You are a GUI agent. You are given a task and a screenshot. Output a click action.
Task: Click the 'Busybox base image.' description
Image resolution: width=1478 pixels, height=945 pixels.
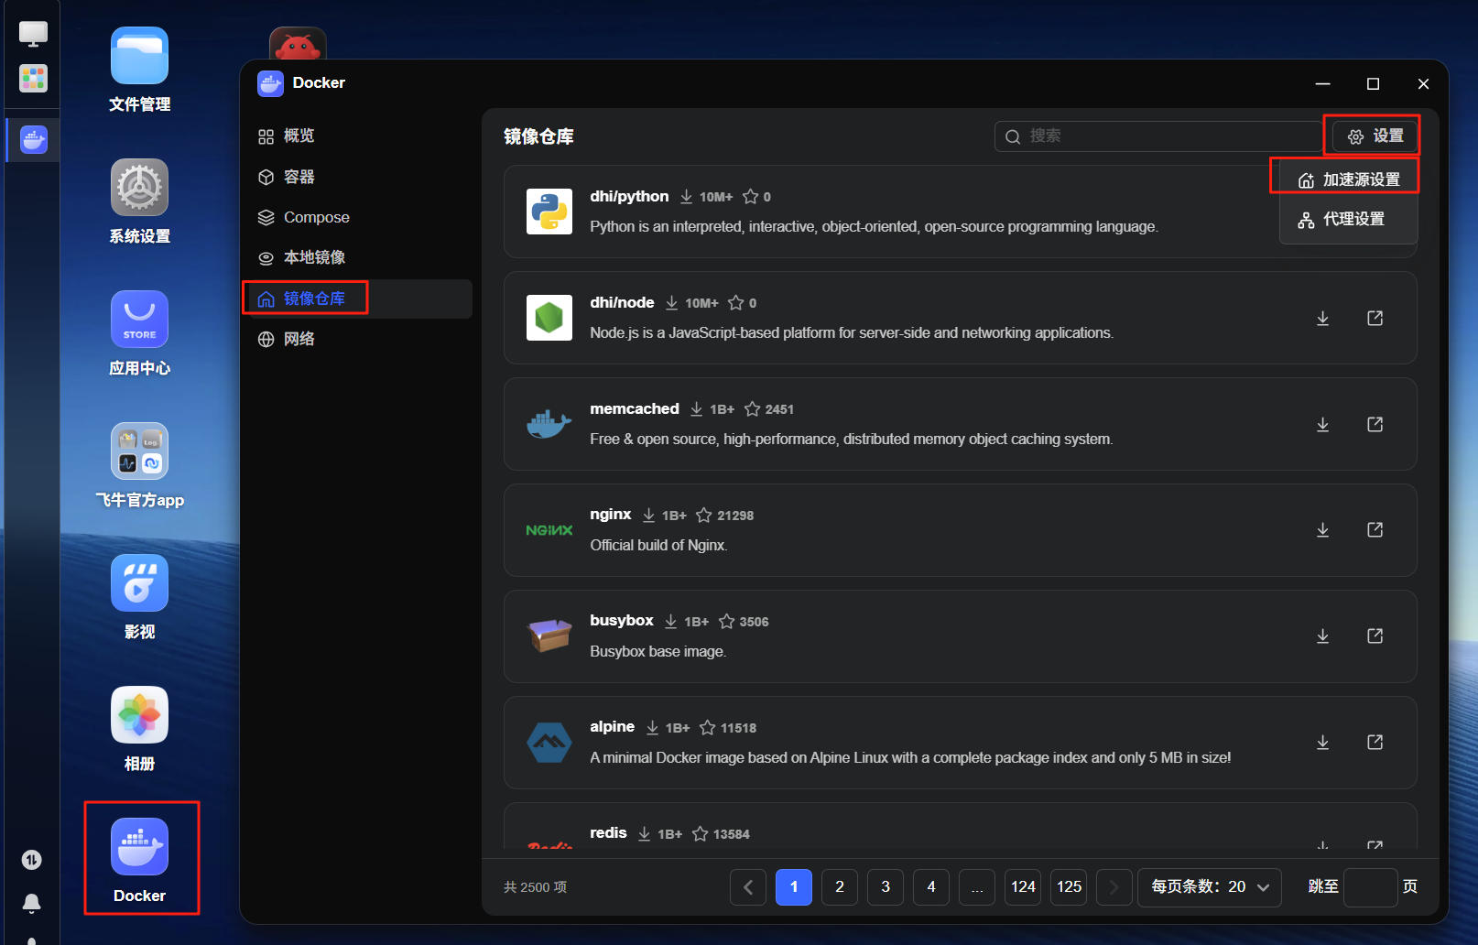point(657,651)
